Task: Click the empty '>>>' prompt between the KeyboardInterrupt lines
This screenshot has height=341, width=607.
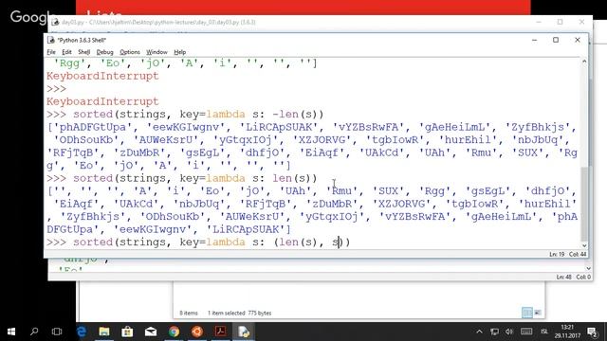Action: (57, 88)
